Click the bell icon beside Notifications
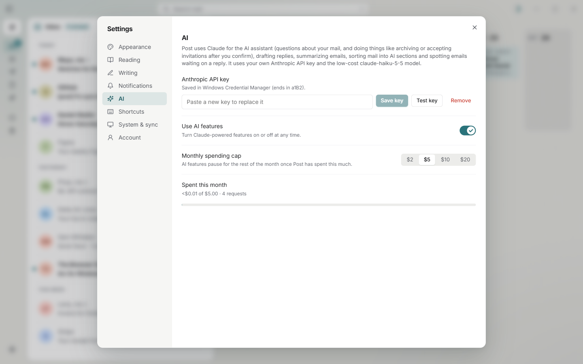Image resolution: width=583 pixels, height=364 pixels. pyautogui.click(x=110, y=86)
